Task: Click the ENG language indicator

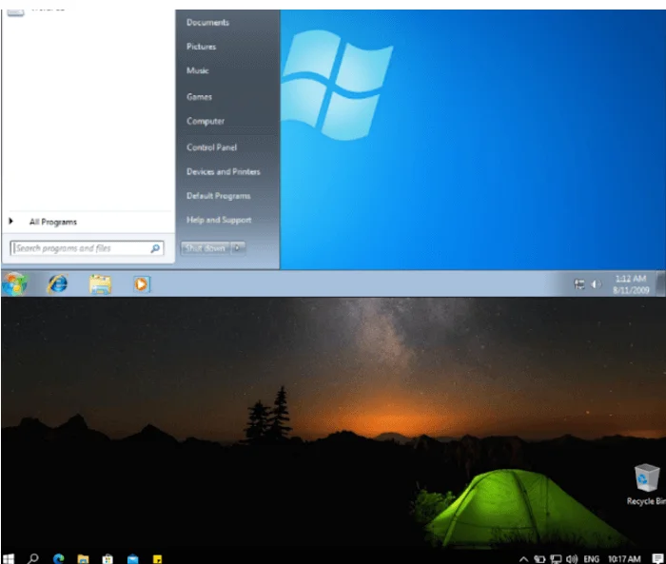Action: [591, 559]
